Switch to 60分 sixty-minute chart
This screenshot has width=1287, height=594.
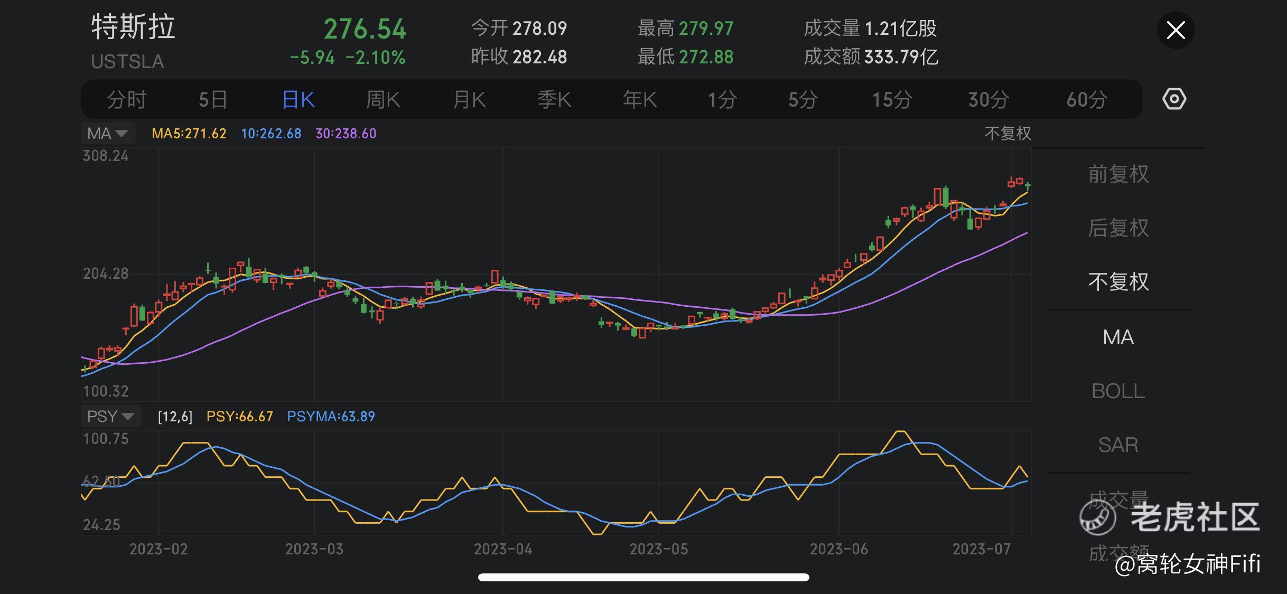tap(1086, 99)
